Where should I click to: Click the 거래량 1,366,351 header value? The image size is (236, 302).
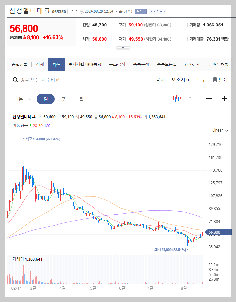pyautogui.click(x=206, y=25)
